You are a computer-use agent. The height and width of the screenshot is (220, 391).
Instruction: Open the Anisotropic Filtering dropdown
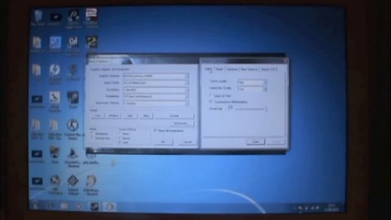[x=156, y=103]
